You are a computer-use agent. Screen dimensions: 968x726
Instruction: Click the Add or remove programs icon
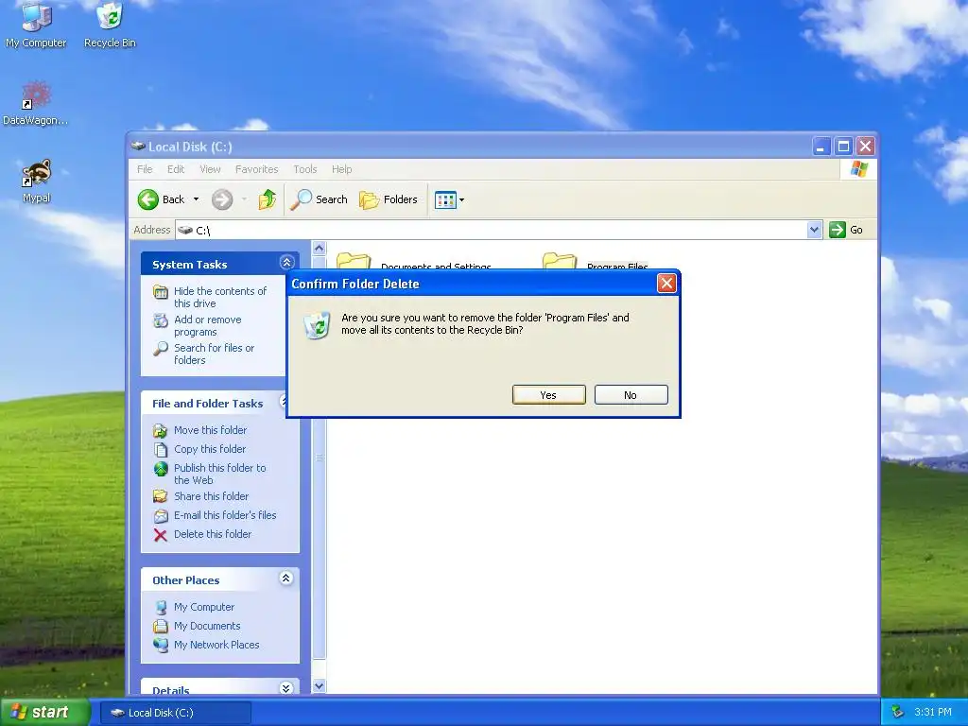tap(161, 320)
